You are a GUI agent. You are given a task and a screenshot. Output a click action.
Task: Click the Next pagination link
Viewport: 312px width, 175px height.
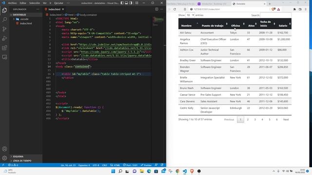pyautogui.click(x=286, y=120)
